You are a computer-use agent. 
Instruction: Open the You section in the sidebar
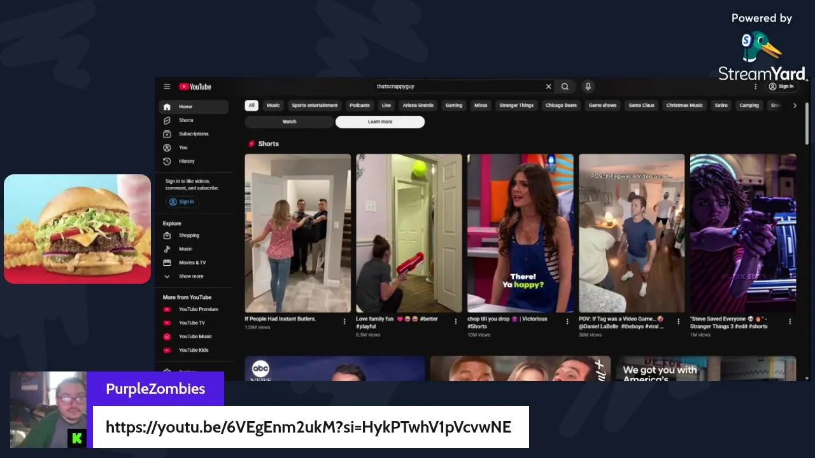194,148
